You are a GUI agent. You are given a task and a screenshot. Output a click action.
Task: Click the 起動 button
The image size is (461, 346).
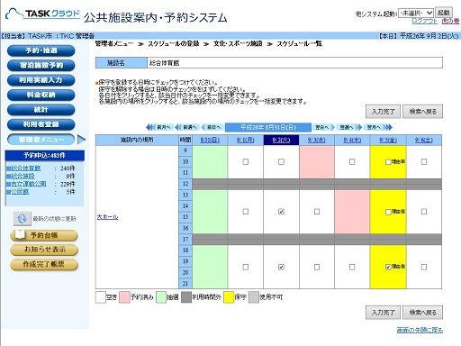pyautogui.click(x=444, y=13)
